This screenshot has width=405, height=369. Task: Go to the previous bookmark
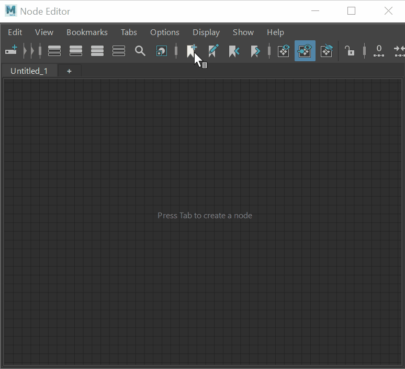click(234, 51)
